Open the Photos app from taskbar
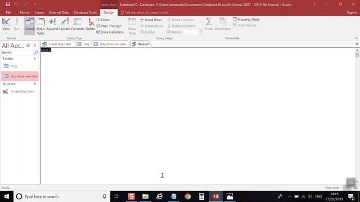The image size is (360, 202). [x=229, y=196]
